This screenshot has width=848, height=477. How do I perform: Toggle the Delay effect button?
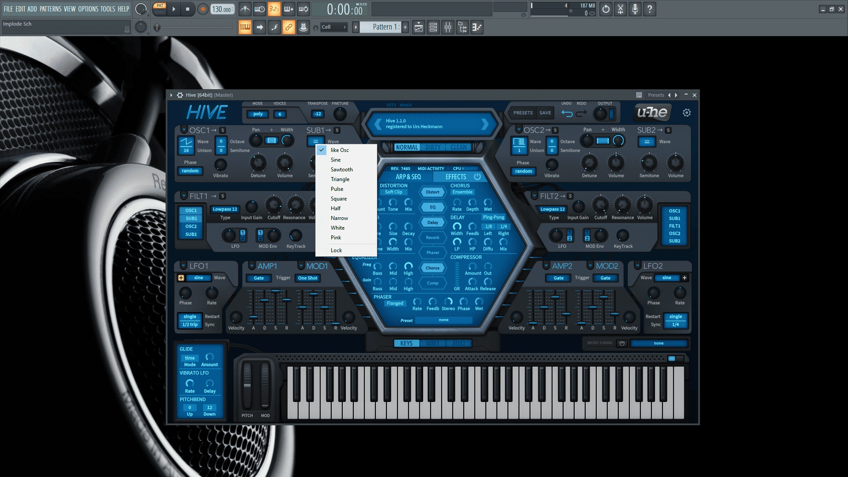(x=433, y=223)
